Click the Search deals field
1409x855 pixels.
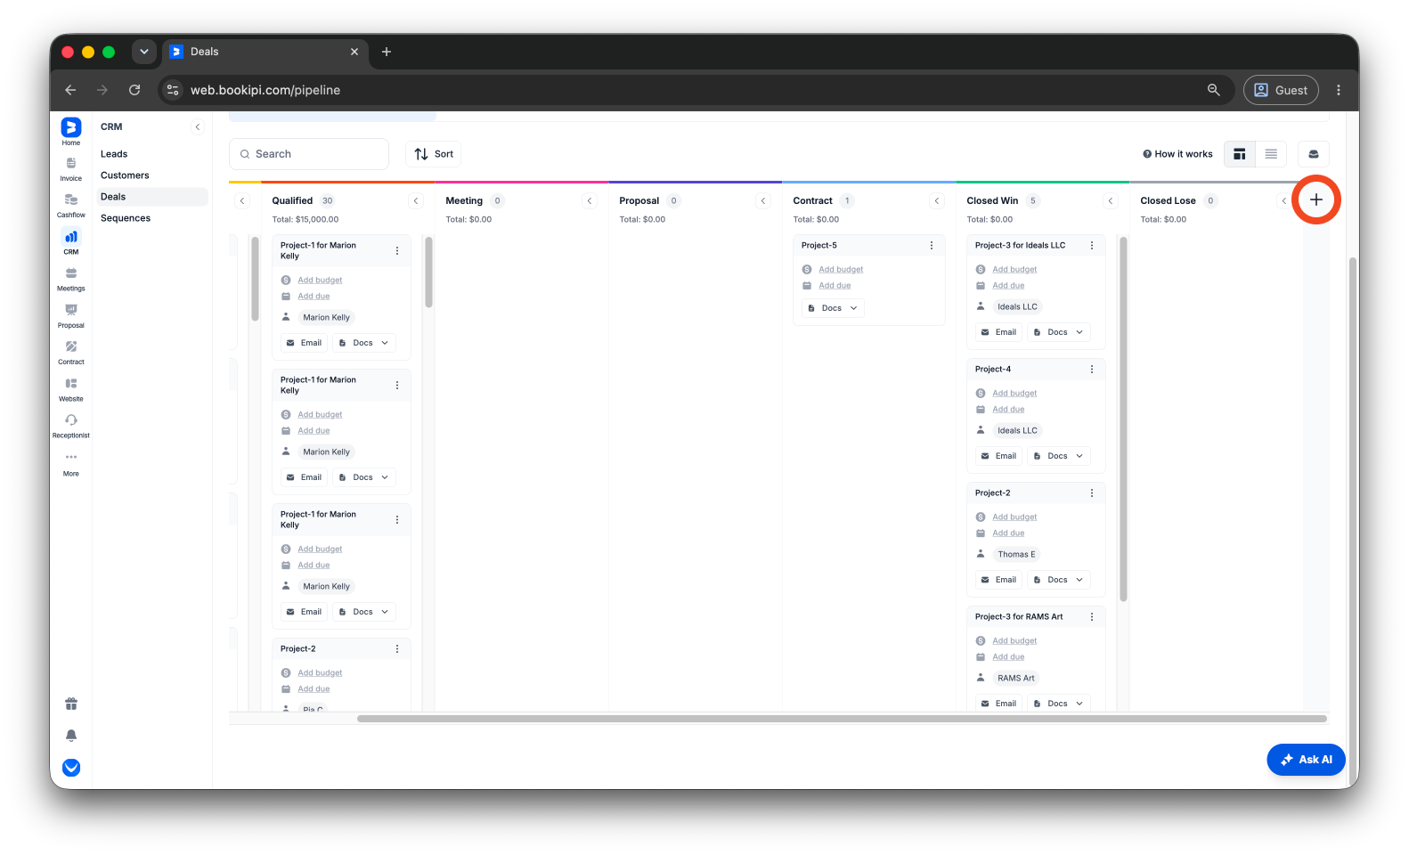[x=309, y=154]
